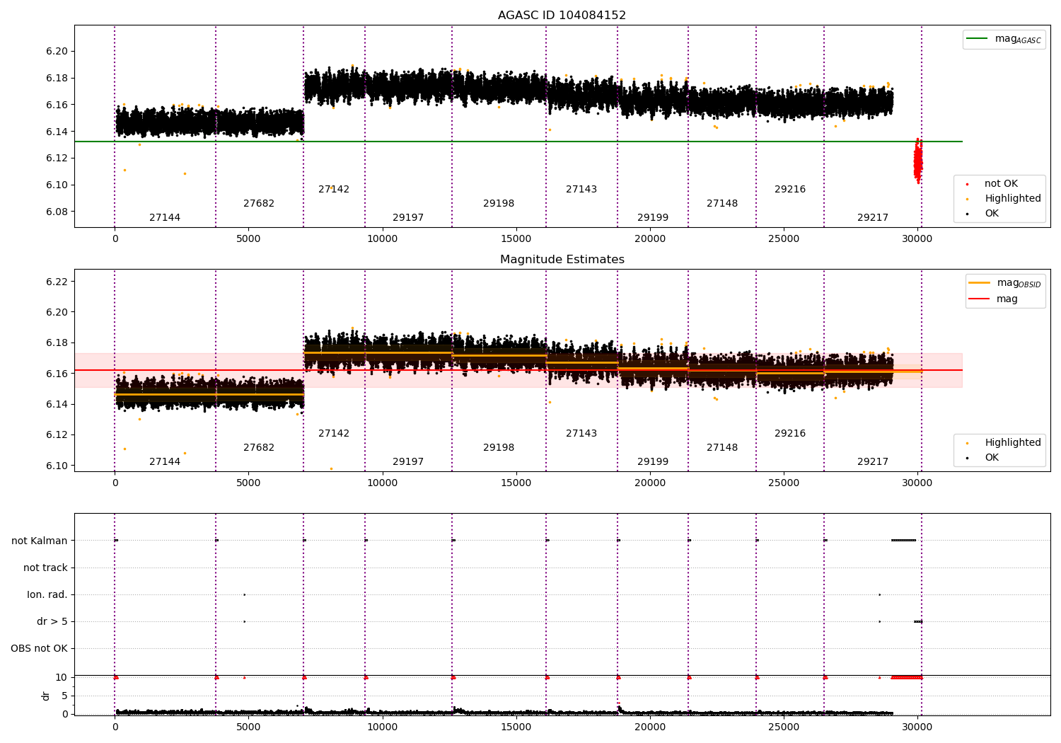The height and width of the screenshot is (743, 1061).
Task: Click label 29199 in the Magnitude Estimates plot
Action: coord(653,462)
